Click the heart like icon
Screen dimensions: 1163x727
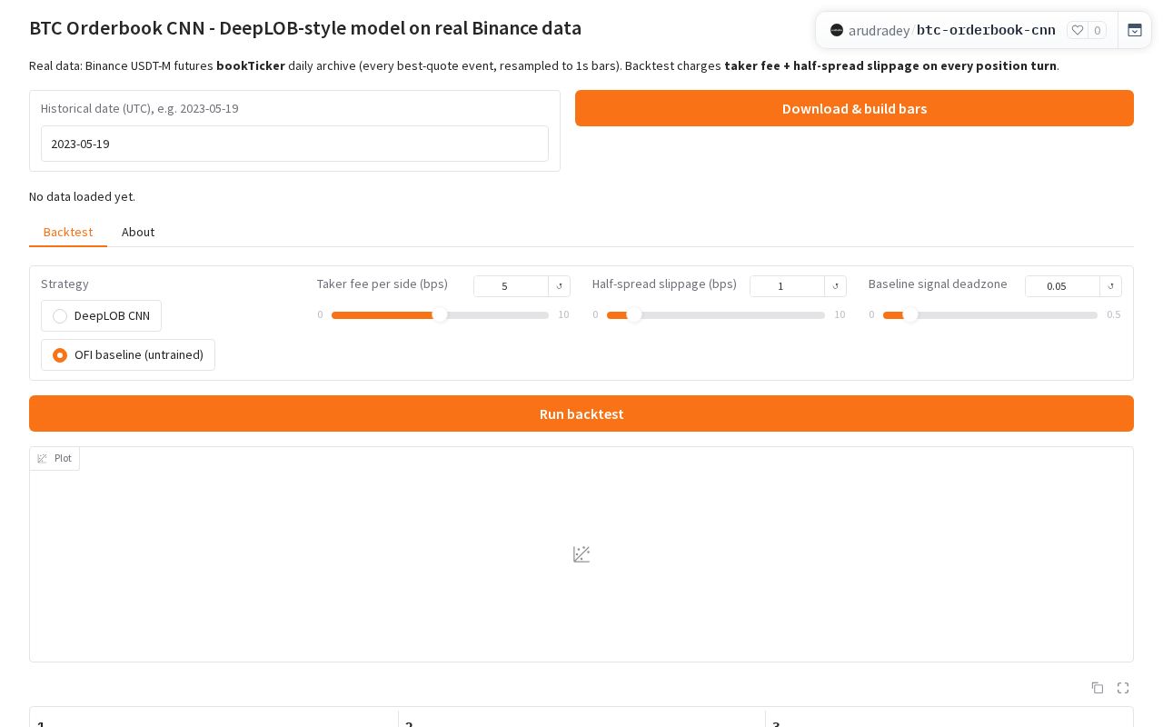point(1078,30)
